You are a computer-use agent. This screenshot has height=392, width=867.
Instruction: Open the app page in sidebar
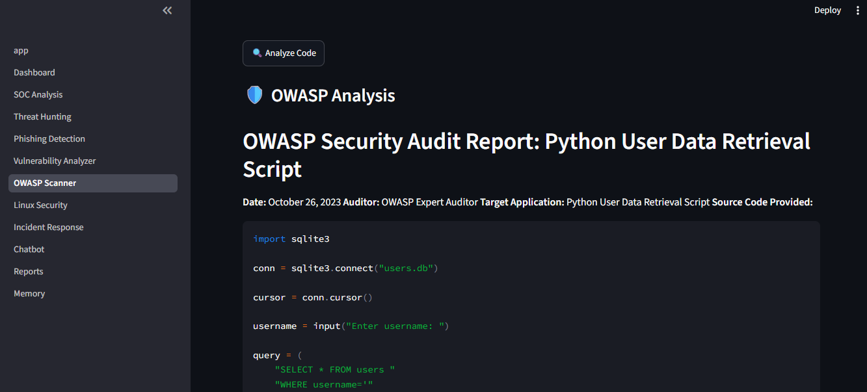[x=93, y=51]
